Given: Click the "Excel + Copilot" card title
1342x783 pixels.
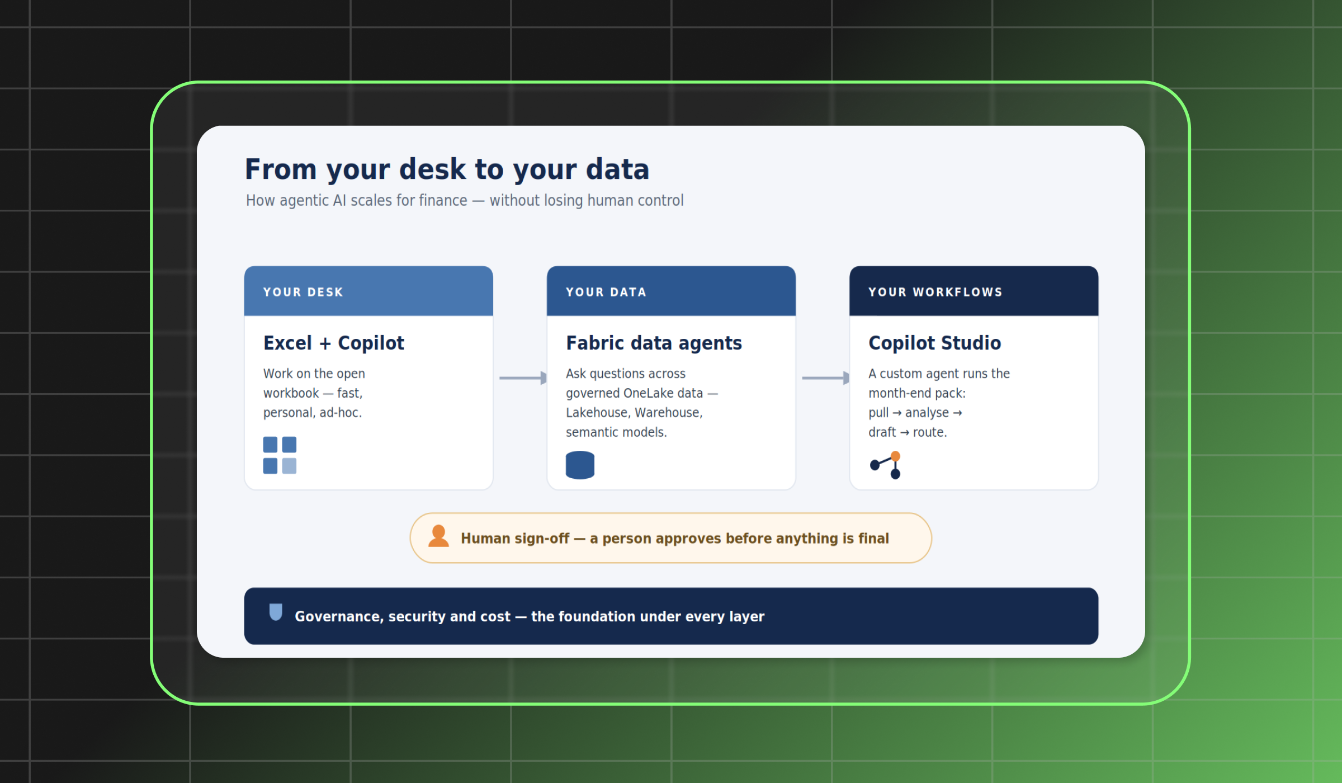Looking at the screenshot, I should click(x=334, y=343).
